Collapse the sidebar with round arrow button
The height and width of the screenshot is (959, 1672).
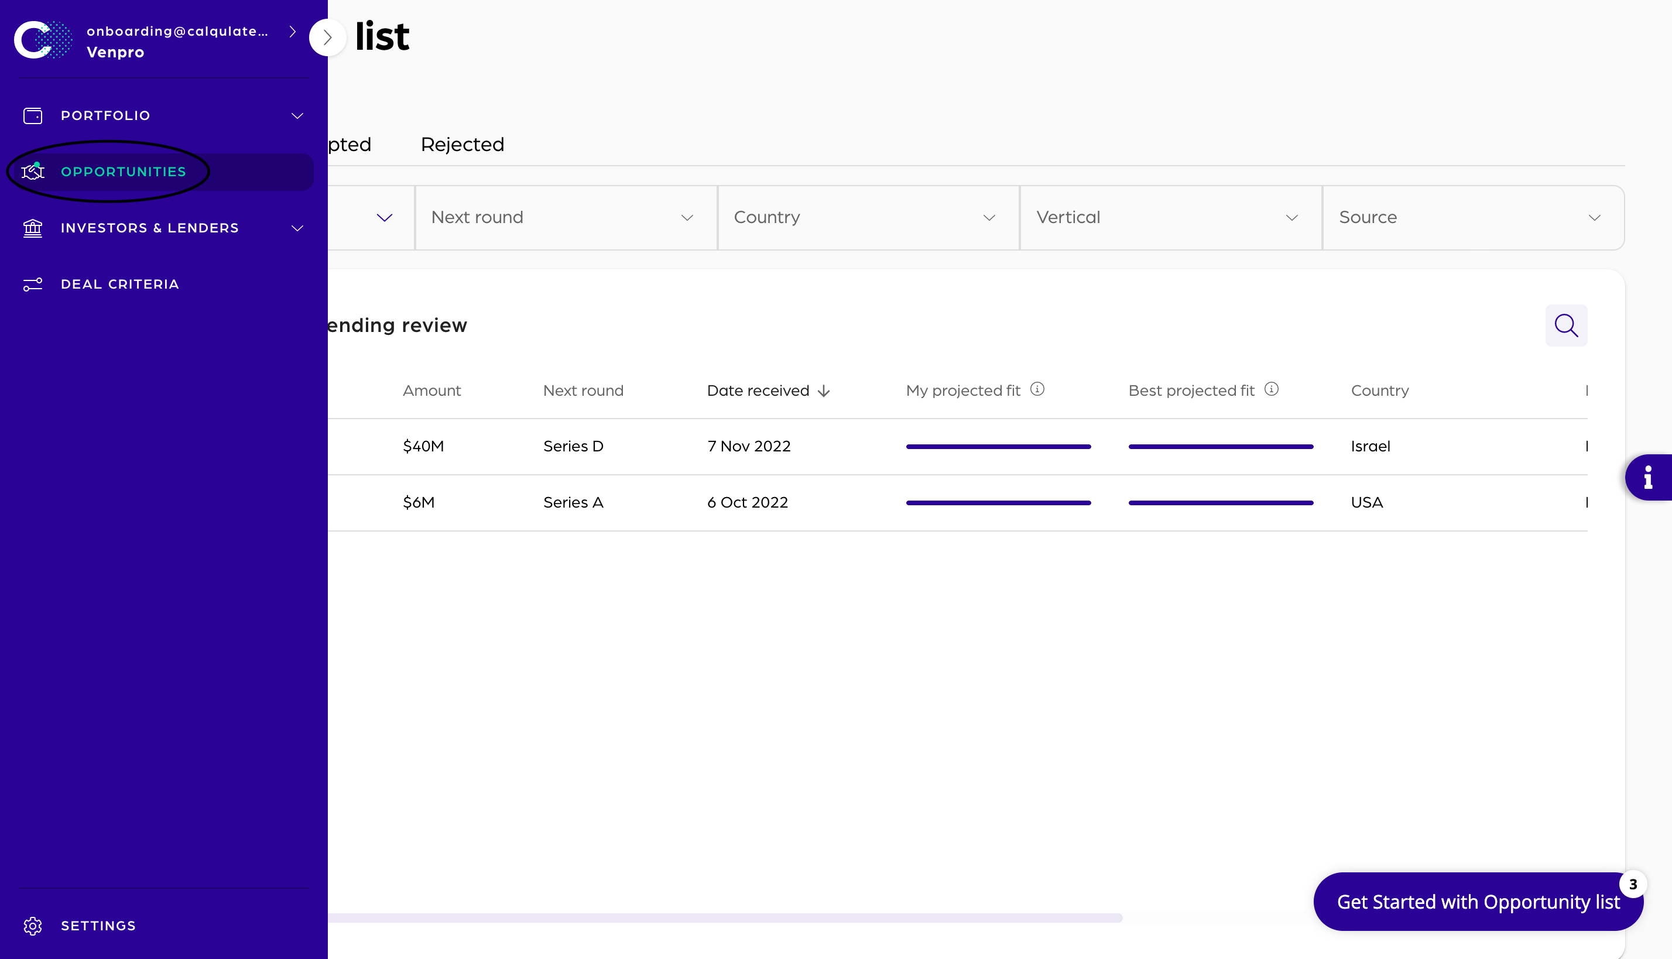pos(327,37)
